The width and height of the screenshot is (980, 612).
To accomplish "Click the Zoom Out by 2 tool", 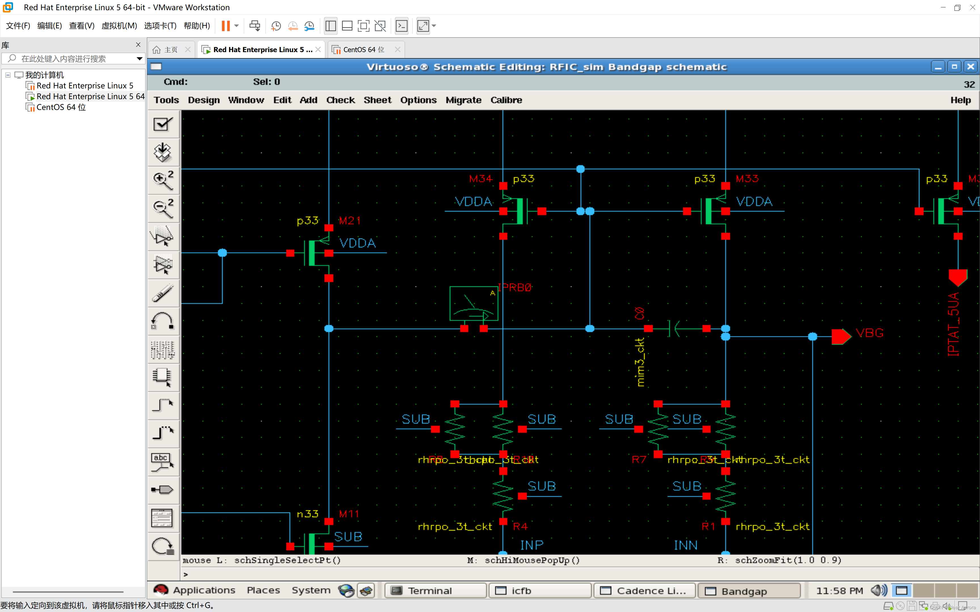I will point(163,209).
